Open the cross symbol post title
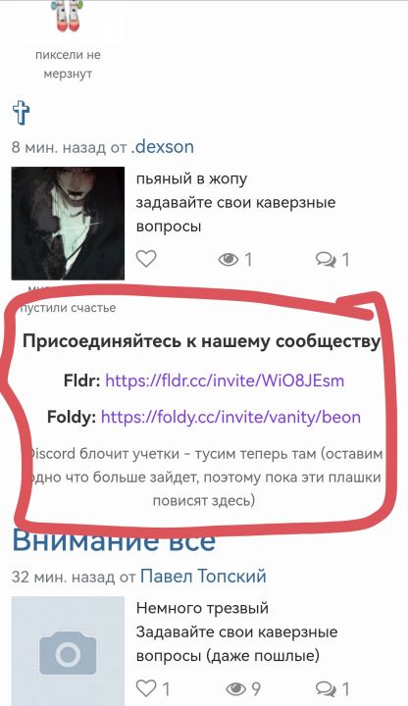 coord(21,113)
